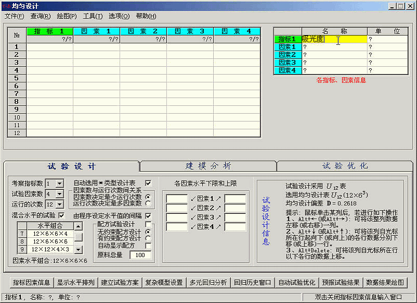Click 建立试验方案 at the bottom

point(120,283)
